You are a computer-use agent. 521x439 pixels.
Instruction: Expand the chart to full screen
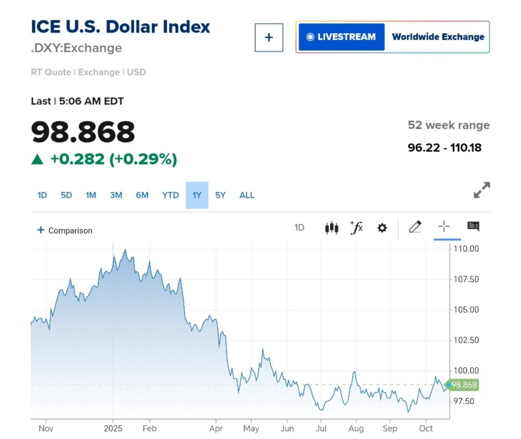(x=482, y=190)
